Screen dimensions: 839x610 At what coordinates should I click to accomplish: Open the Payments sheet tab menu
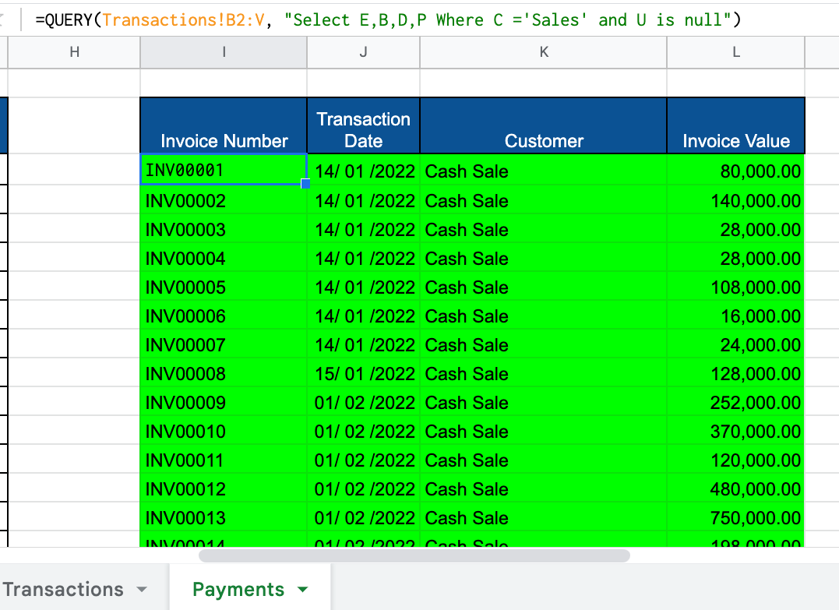pyautogui.click(x=304, y=589)
